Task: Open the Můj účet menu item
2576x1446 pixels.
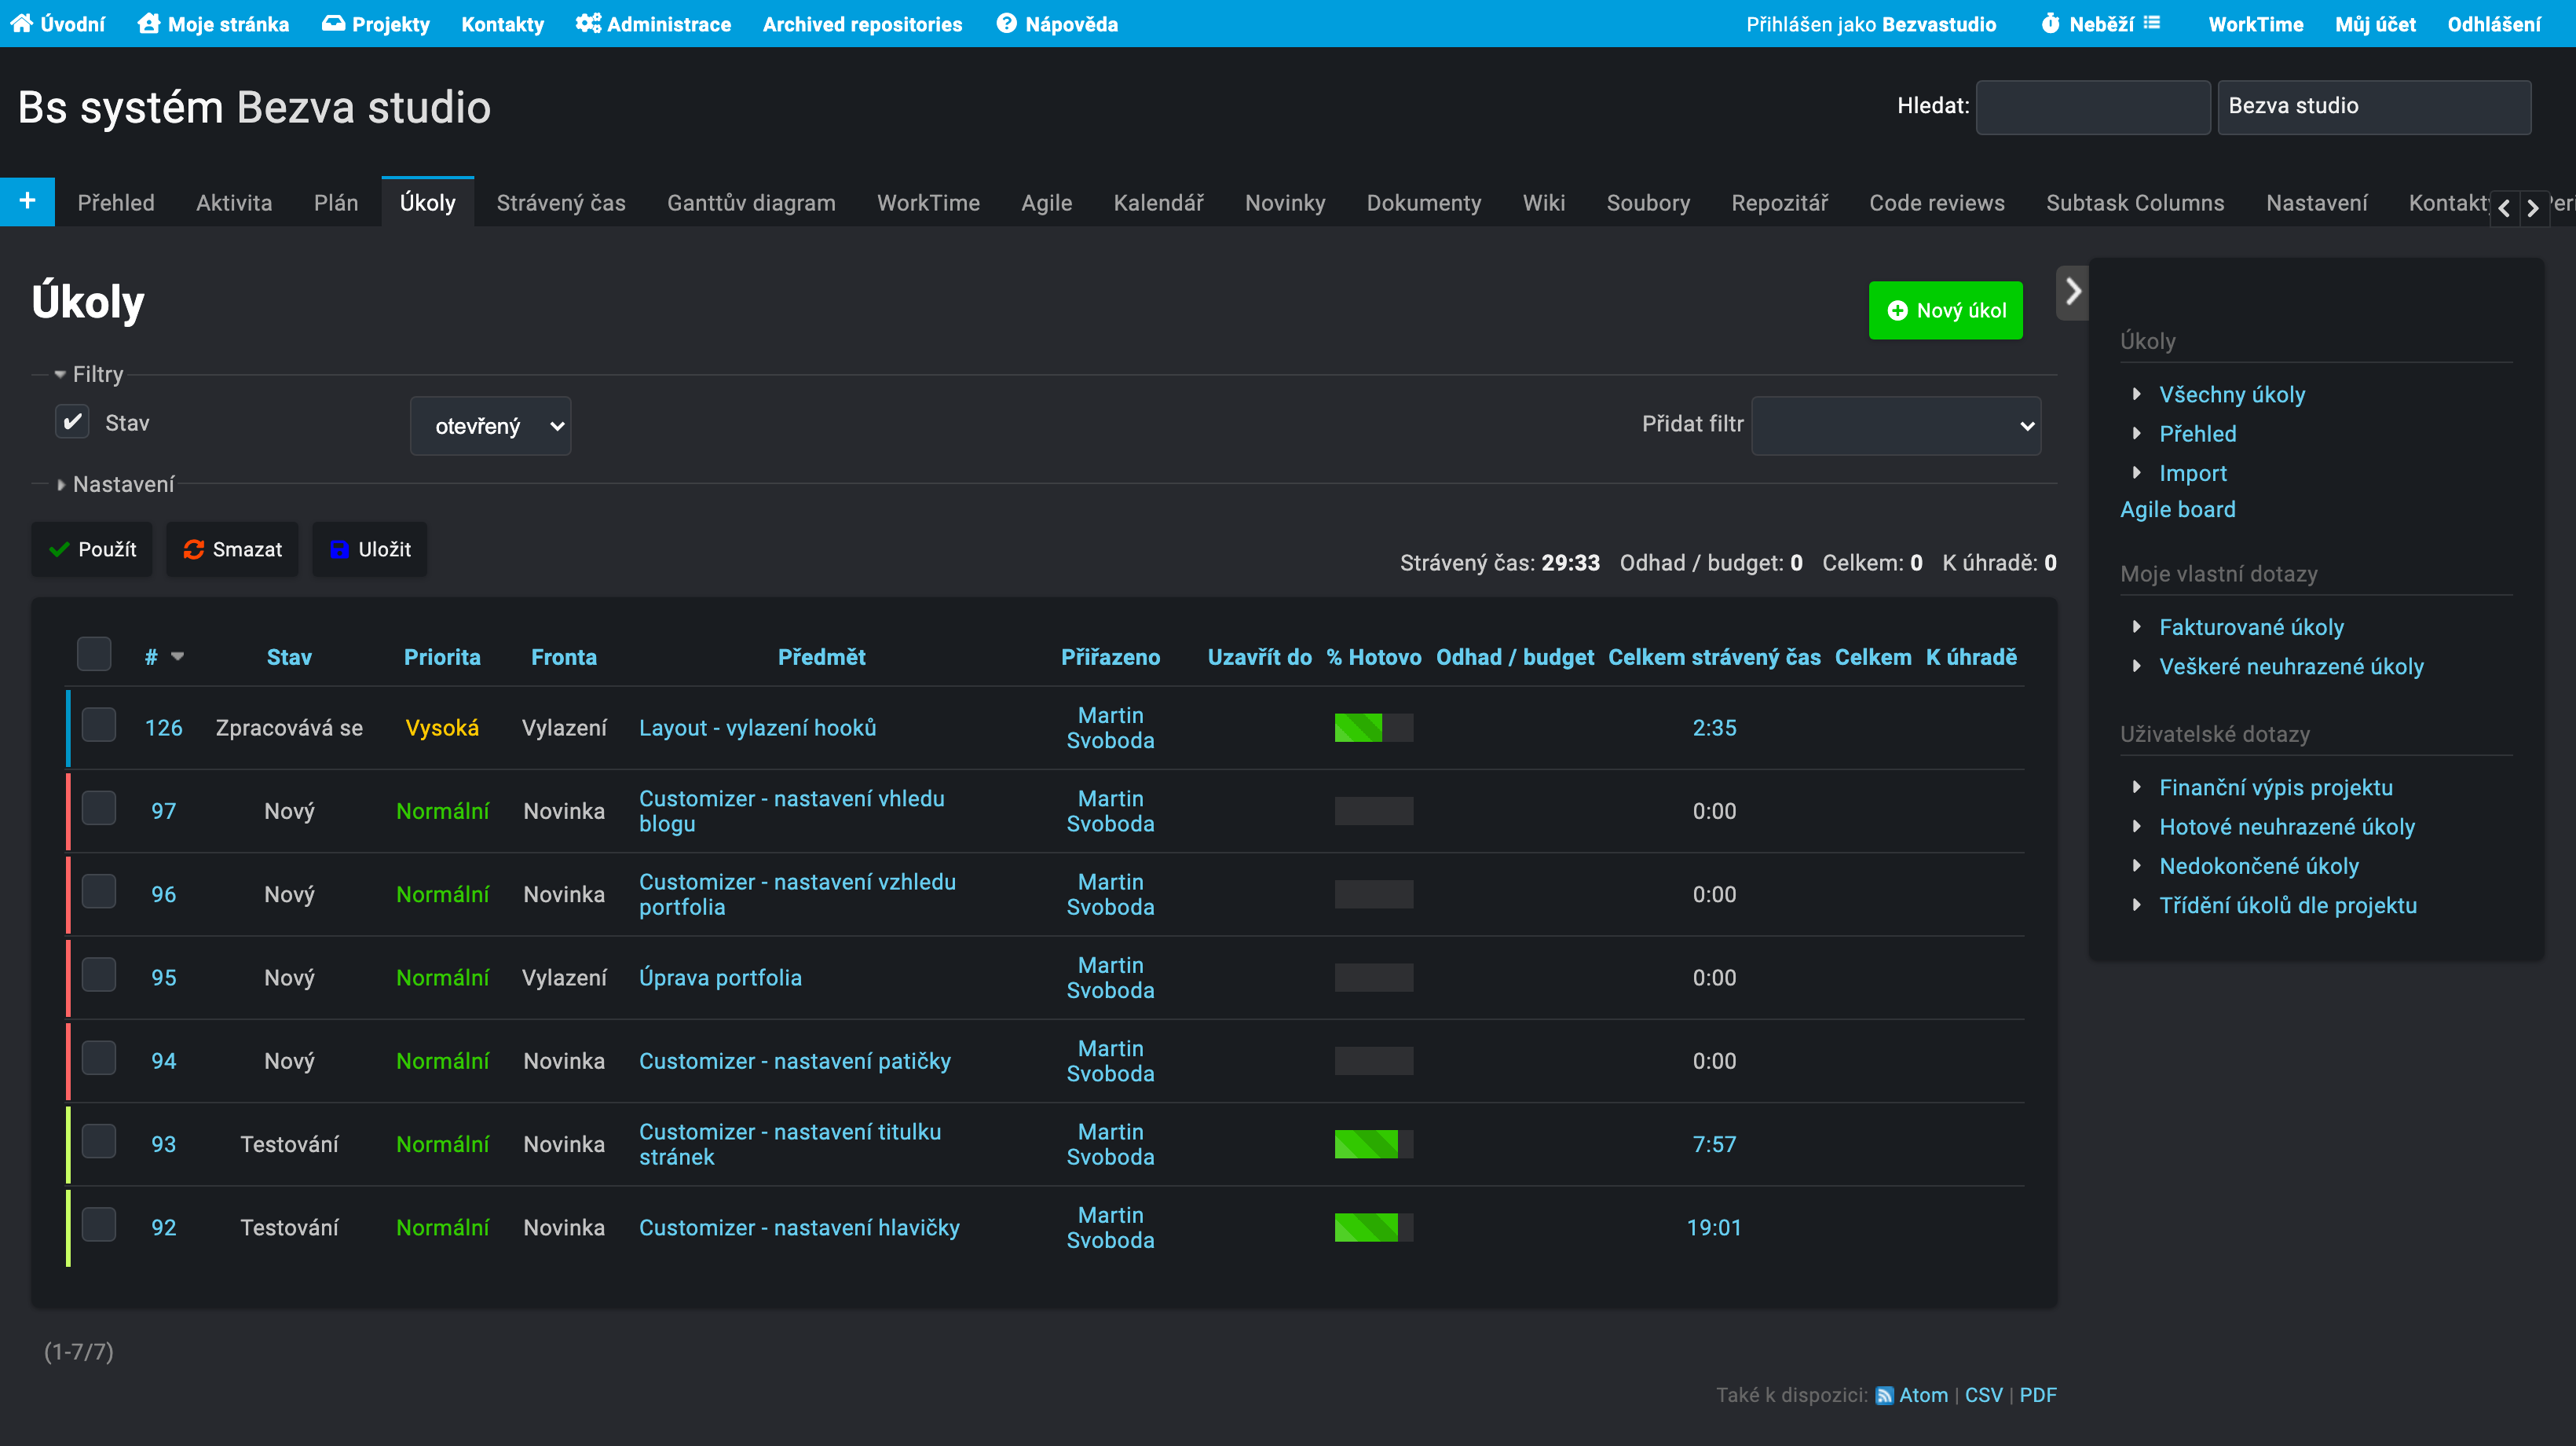Action: [x=2375, y=24]
